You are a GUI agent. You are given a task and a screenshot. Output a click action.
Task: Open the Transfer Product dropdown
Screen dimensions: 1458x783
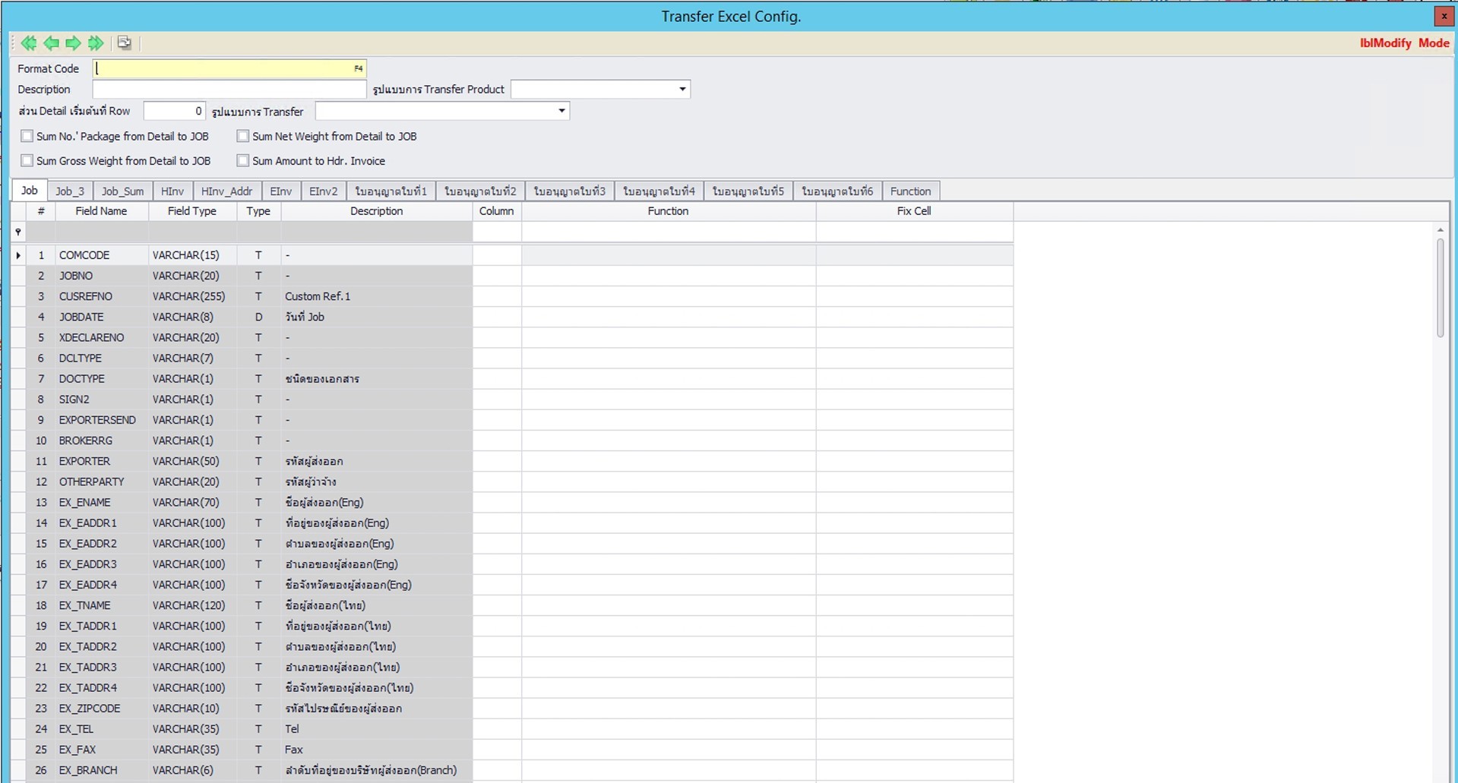pyautogui.click(x=680, y=89)
